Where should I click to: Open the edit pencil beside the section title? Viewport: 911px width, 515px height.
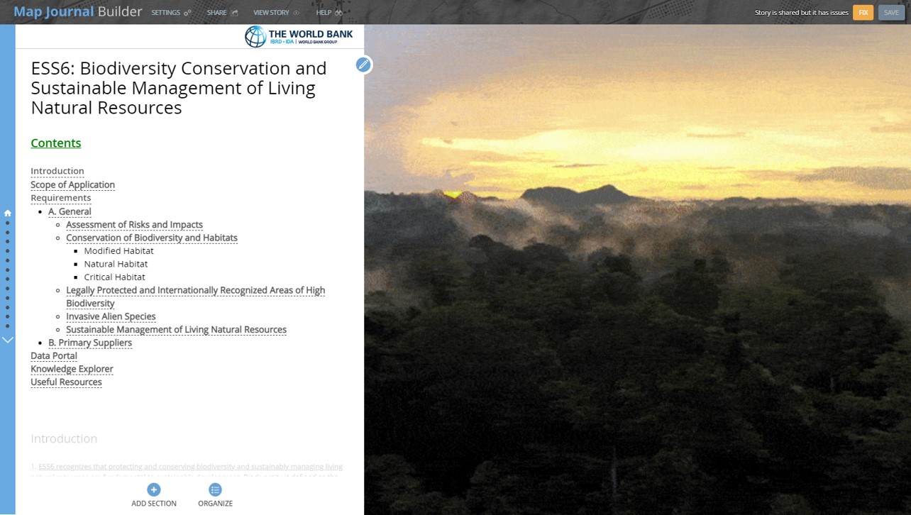(363, 65)
